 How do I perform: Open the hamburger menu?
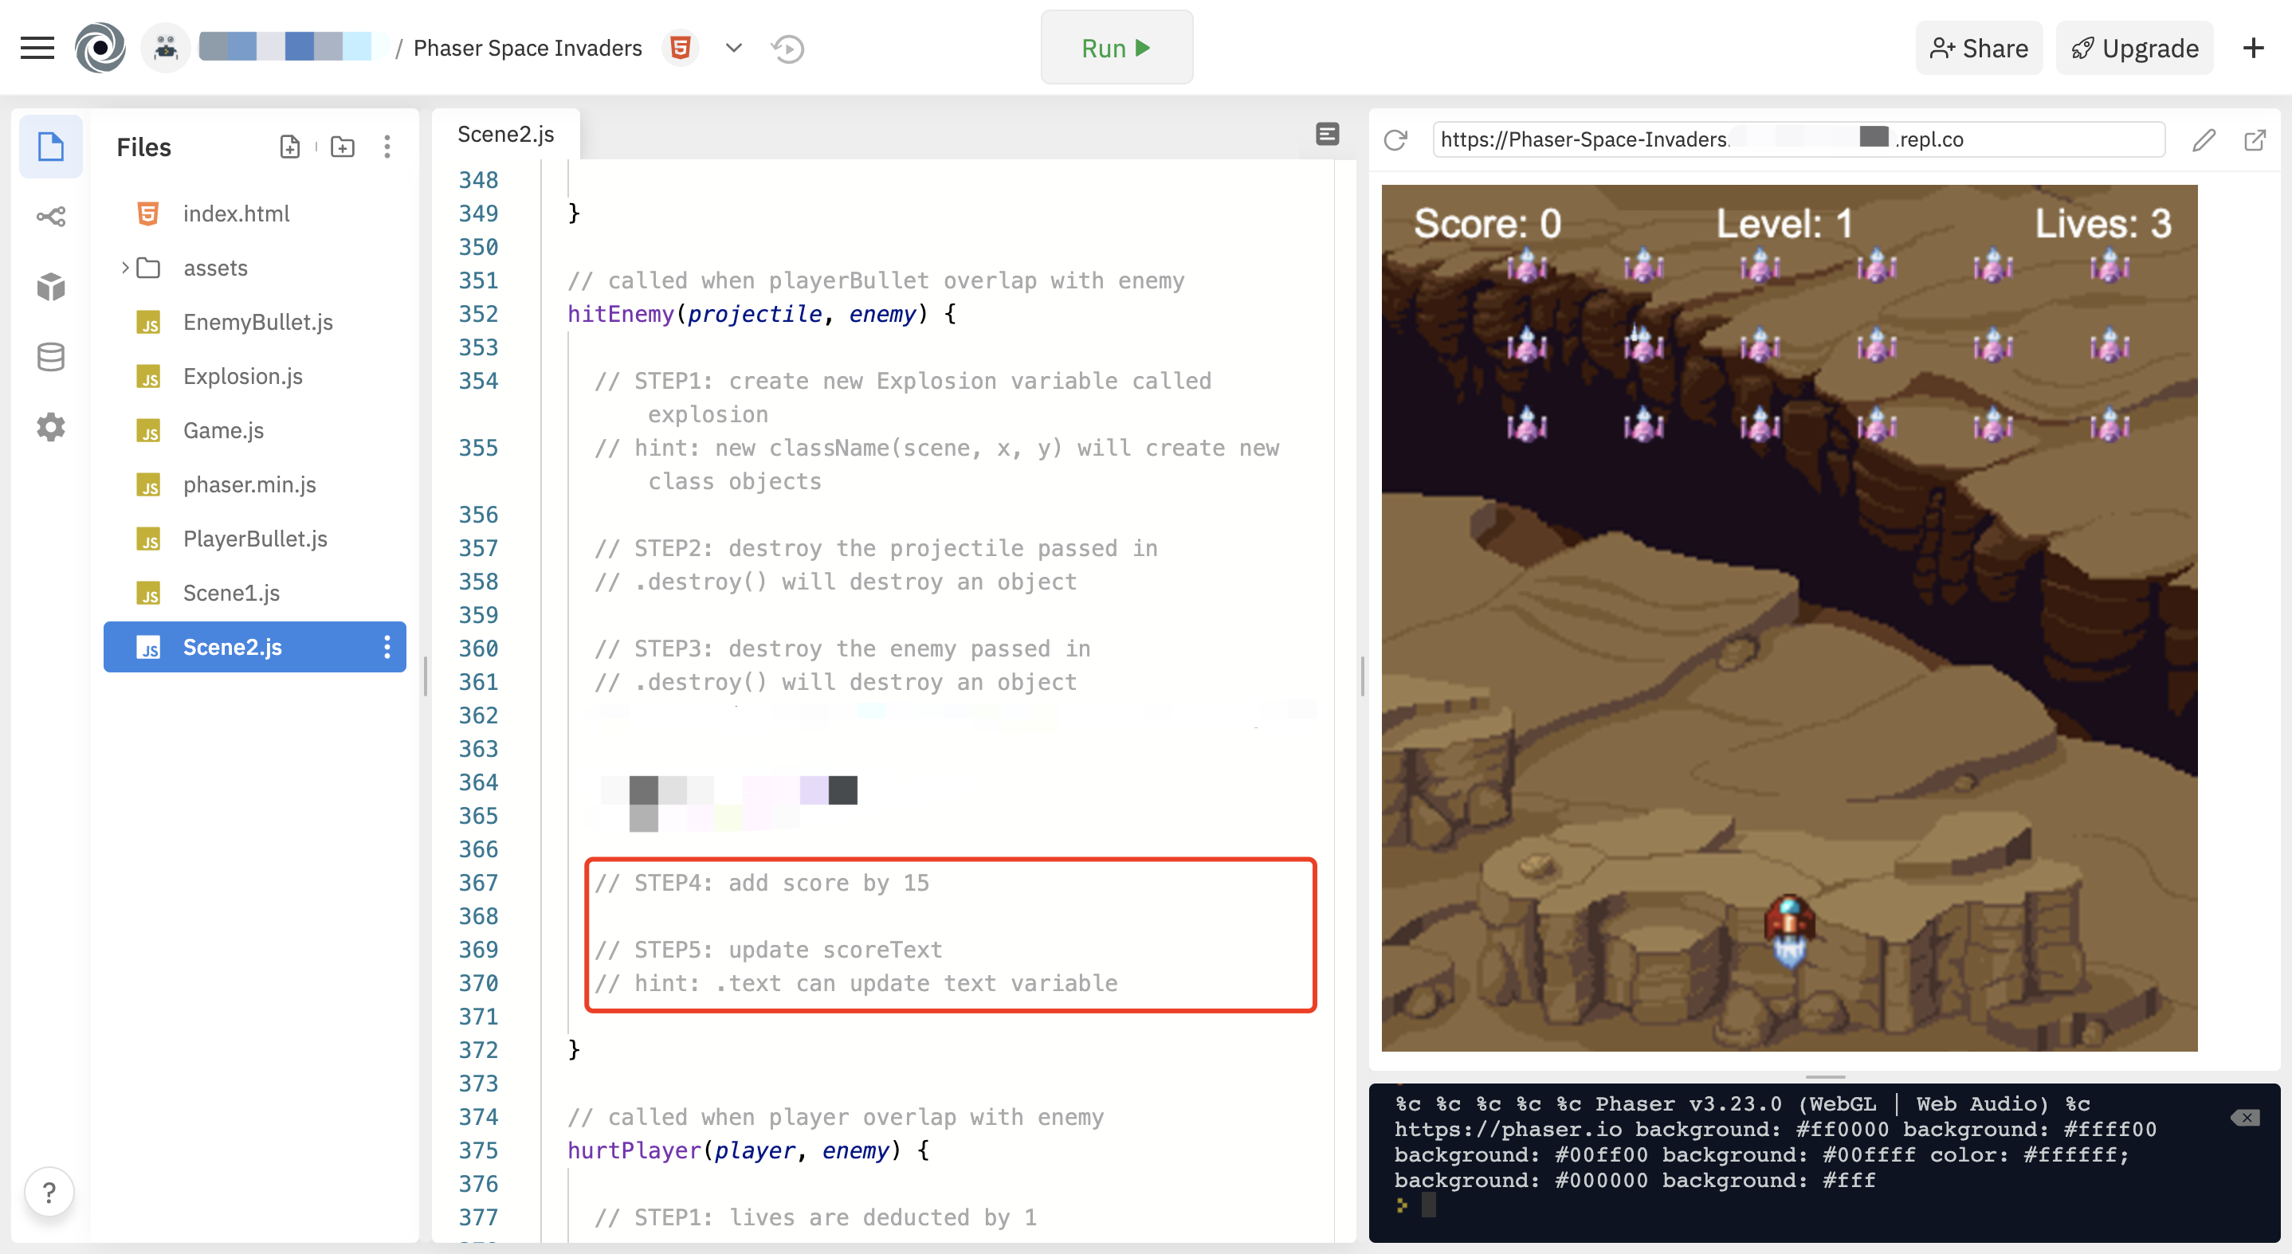tap(37, 48)
